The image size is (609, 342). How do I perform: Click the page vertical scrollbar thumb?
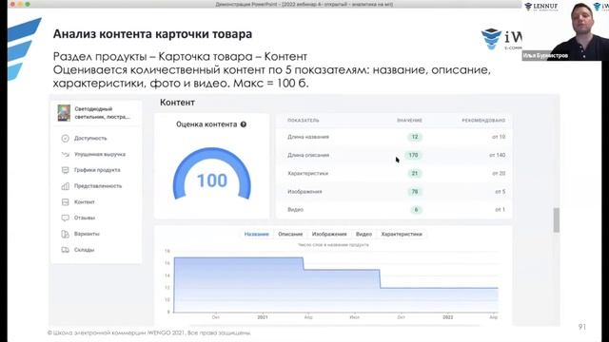tap(557, 219)
